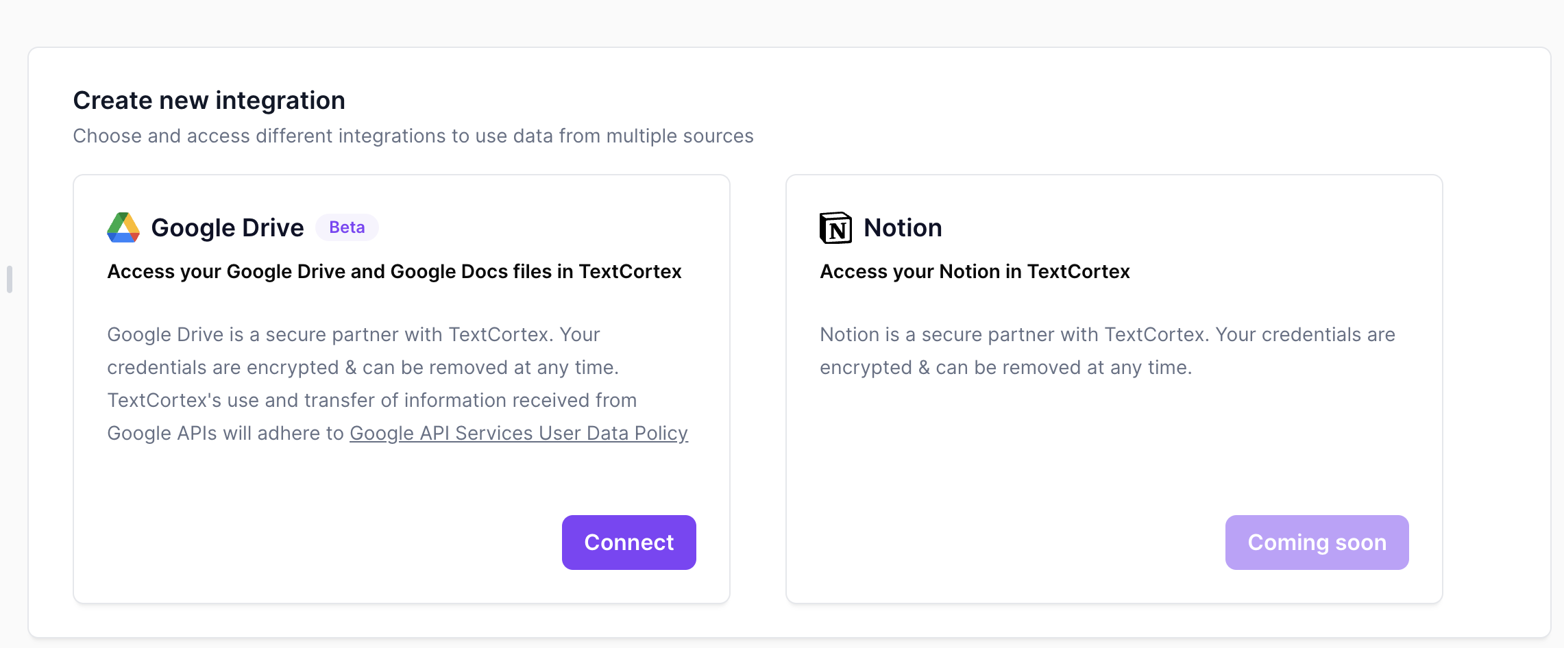Click the Google Drive card title
The height and width of the screenshot is (648, 1564).
(228, 227)
